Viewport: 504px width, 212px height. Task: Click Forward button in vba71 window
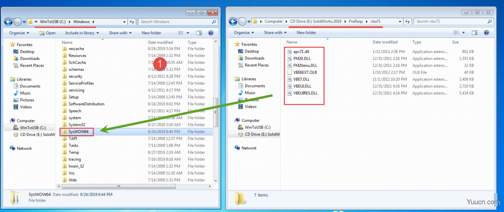242,21
